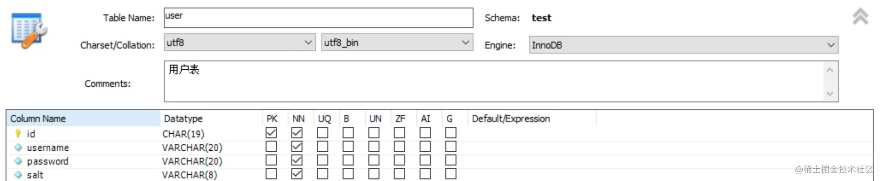Collapse the header with the double-chevron icon

860,16
